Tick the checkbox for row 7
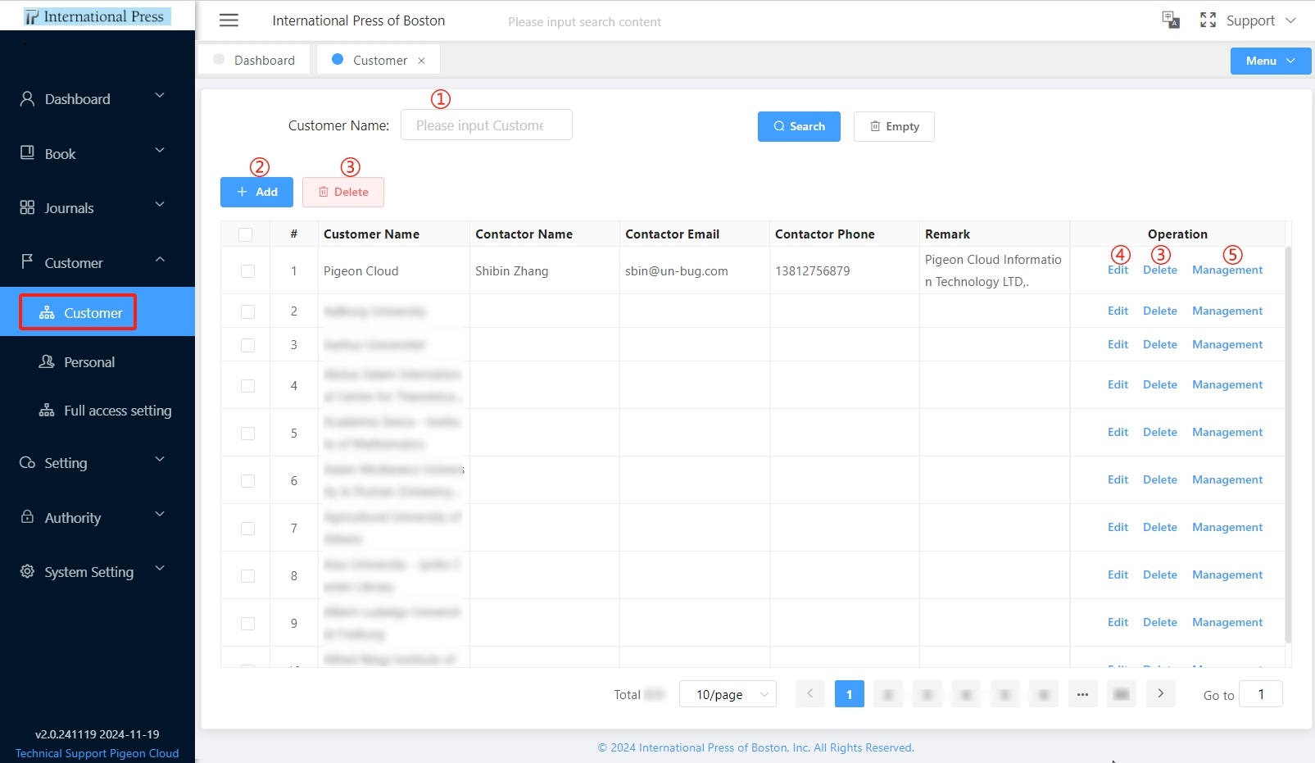Screen dimensions: 1315x763 (247, 528)
